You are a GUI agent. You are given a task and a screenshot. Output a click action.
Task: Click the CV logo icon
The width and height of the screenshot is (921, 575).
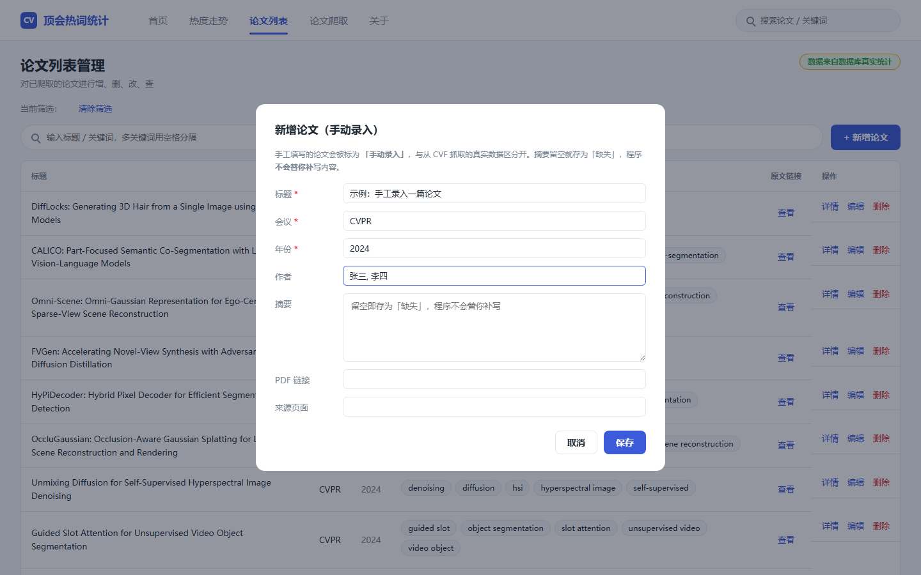pos(29,20)
